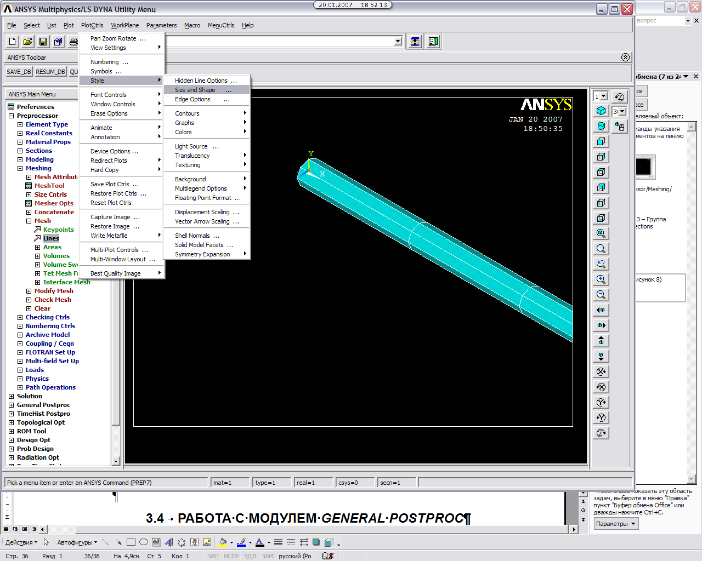The image size is (702, 561).
Task: Select Pan Zoom Rotate menu entry
Action: [121, 38]
